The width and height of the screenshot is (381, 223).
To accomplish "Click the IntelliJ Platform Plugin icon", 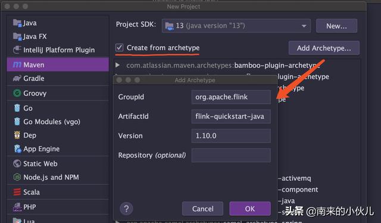I will (17, 50).
